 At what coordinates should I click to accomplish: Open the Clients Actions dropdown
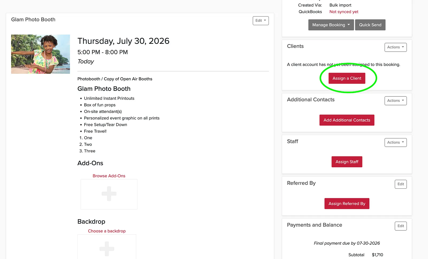click(395, 47)
